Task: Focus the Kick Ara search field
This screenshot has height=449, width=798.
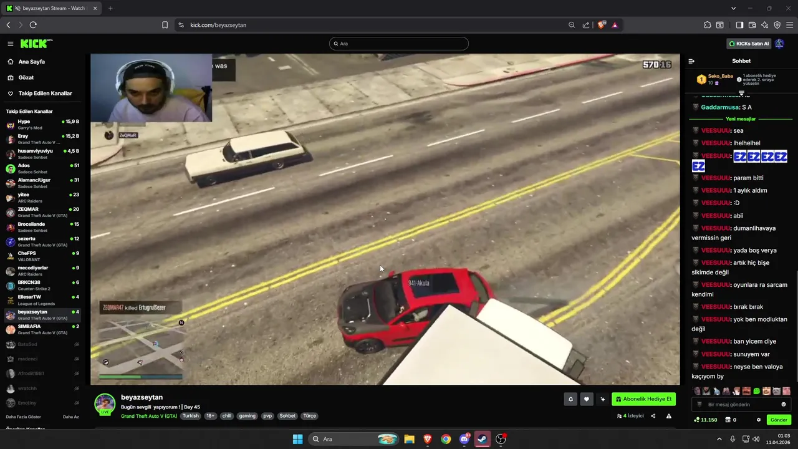Action: tap(399, 44)
